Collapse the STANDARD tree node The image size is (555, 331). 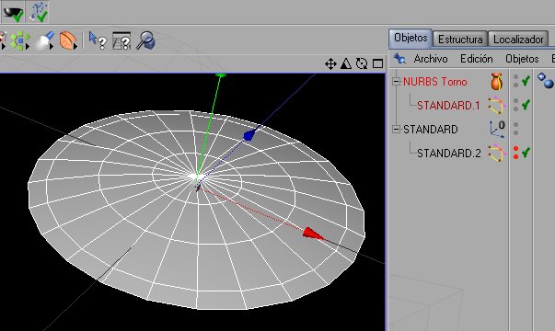[x=396, y=129]
